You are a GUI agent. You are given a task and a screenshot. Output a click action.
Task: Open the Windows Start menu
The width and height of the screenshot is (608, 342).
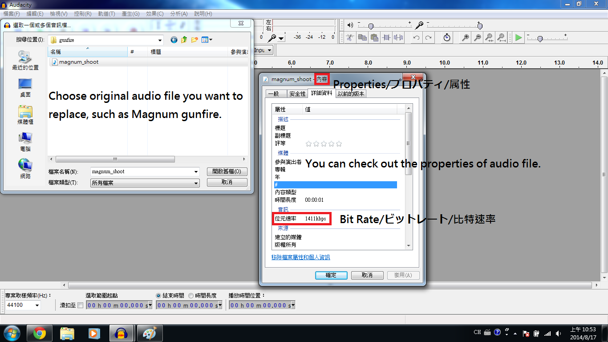pyautogui.click(x=12, y=333)
